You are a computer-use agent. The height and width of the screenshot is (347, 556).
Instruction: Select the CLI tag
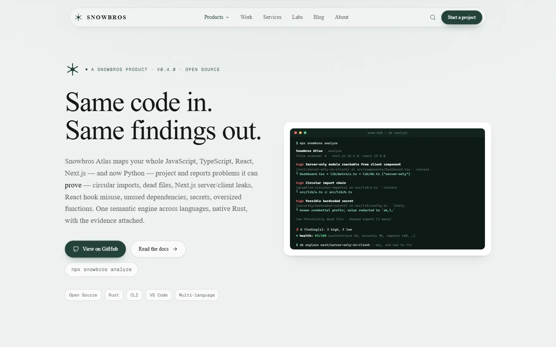(x=134, y=295)
